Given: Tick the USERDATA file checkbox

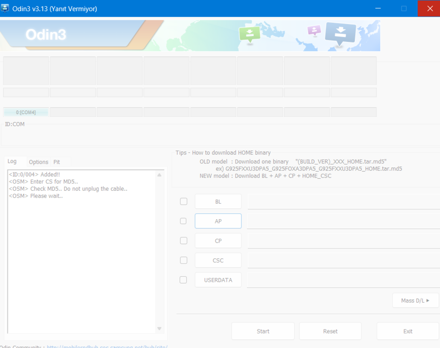Looking at the screenshot, I should tap(183, 280).
